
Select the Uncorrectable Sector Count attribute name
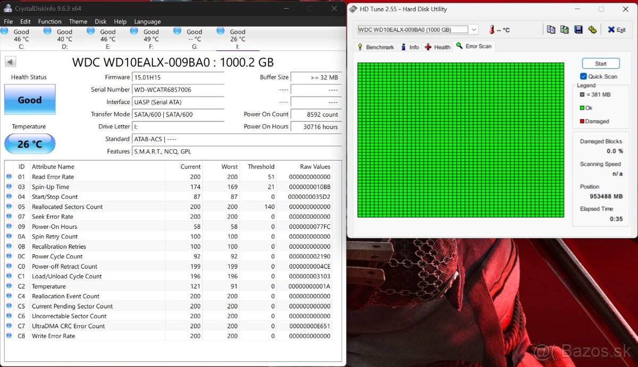[x=69, y=317]
